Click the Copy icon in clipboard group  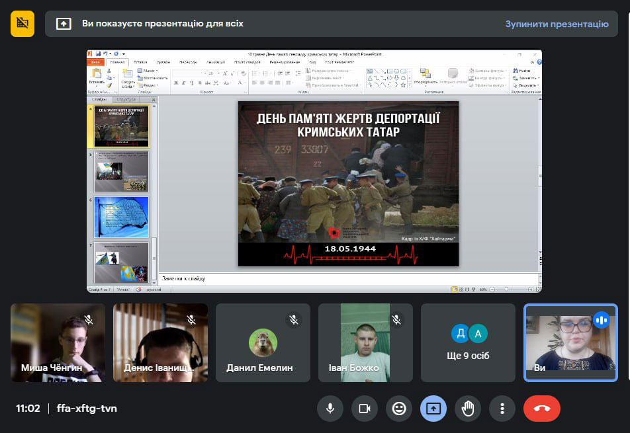[x=109, y=78]
